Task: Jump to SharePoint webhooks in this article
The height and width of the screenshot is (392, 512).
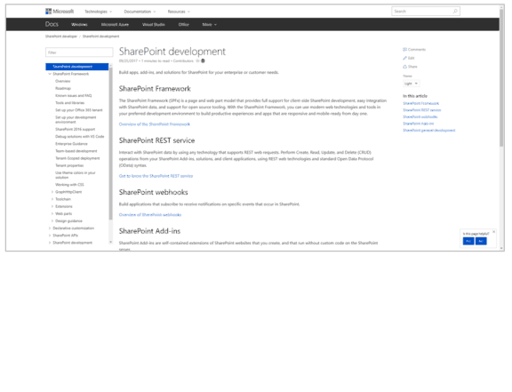Action: 420,117
